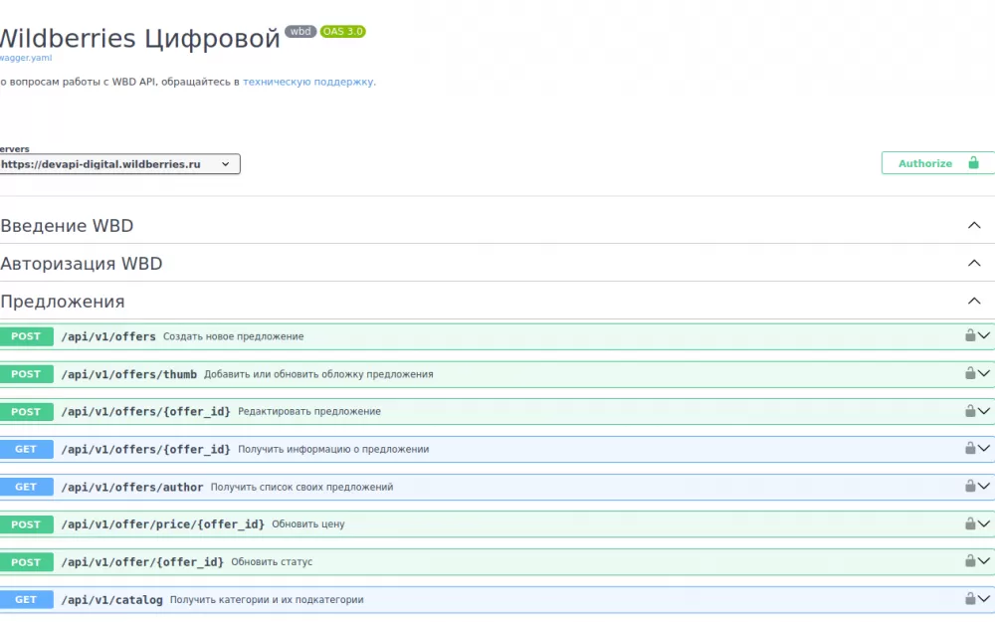This screenshot has height=622, width=995.
Task: Expand chevron on /api/v1/offers/thumb endpoint
Action: click(985, 373)
